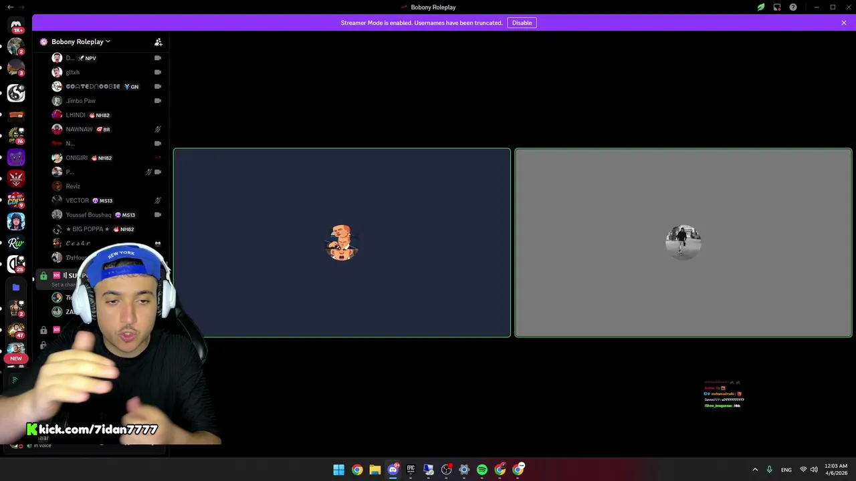Click the microphone tray icon
Screen dimensions: 856x481
pyautogui.click(x=769, y=470)
